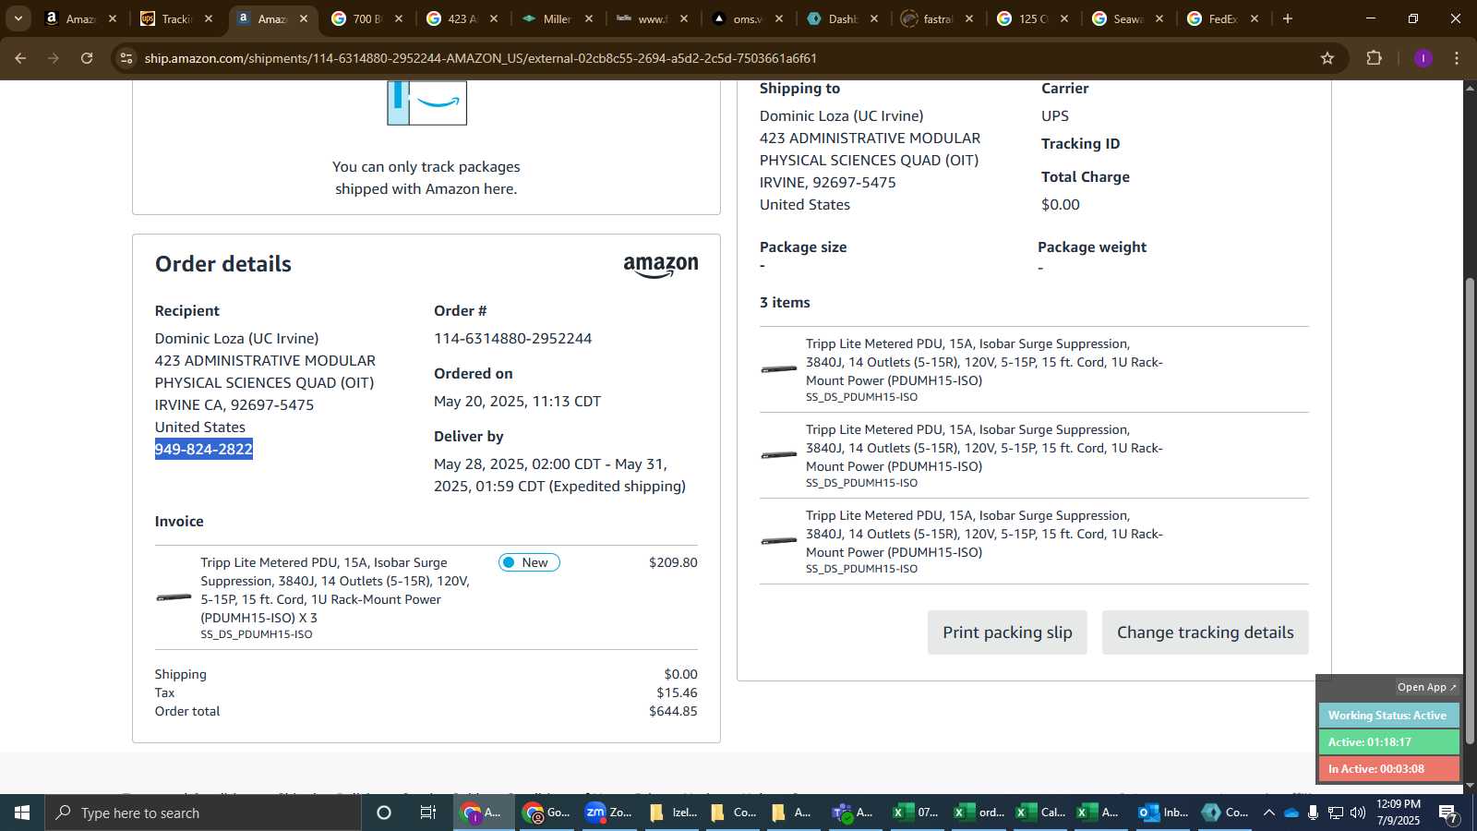Switch to the Miller tab

(x=557, y=18)
